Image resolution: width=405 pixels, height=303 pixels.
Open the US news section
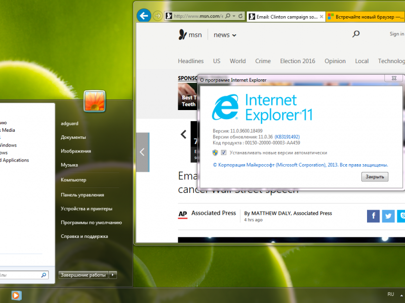coord(217,61)
